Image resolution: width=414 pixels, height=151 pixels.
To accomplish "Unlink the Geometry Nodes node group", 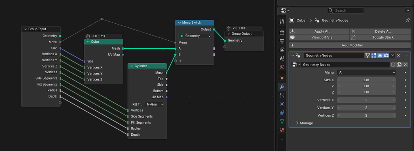I will click(405, 65).
